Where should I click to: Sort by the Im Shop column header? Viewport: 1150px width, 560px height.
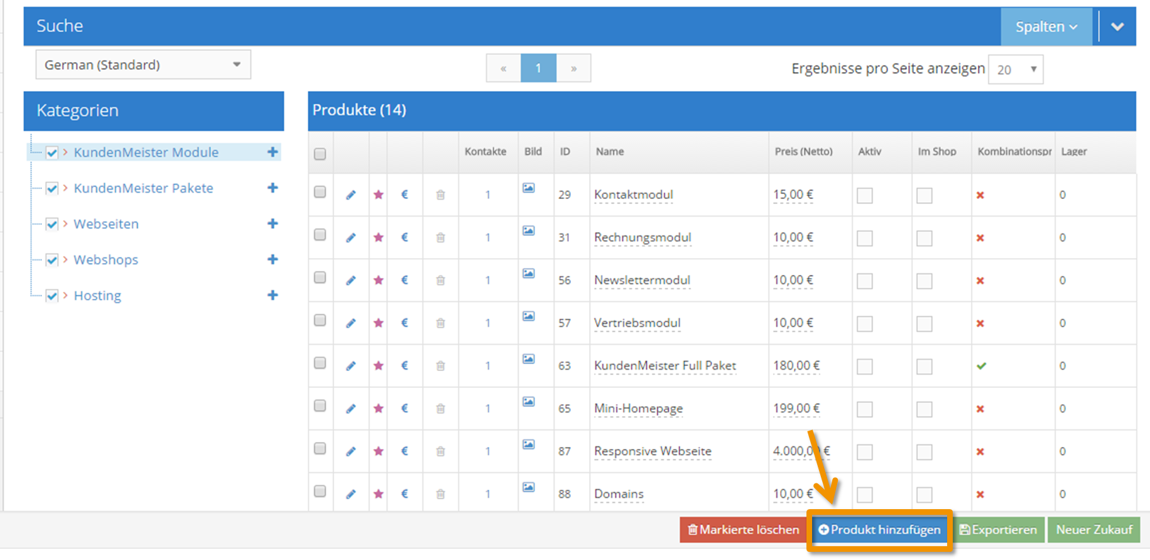click(x=937, y=151)
